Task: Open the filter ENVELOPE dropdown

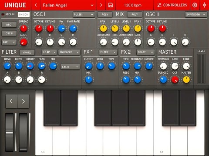Action: pyautogui.click(x=69, y=52)
